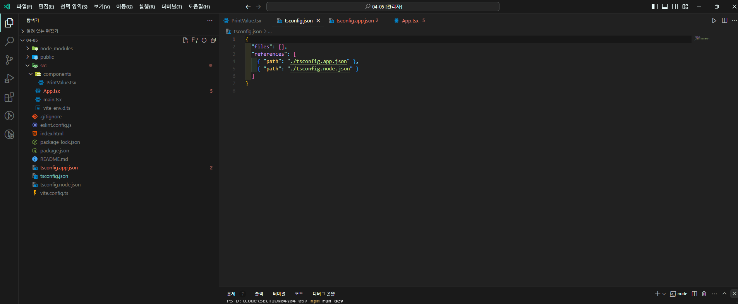This screenshot has width=738, height=304.
Task: Open the Extensions view icon
Action: (9, 97)
